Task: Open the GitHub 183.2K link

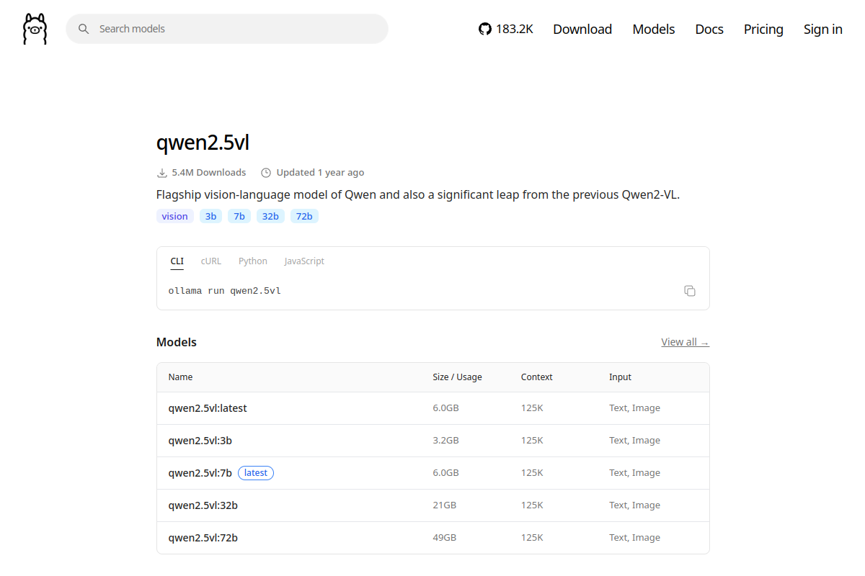Action: click(506, 29)
